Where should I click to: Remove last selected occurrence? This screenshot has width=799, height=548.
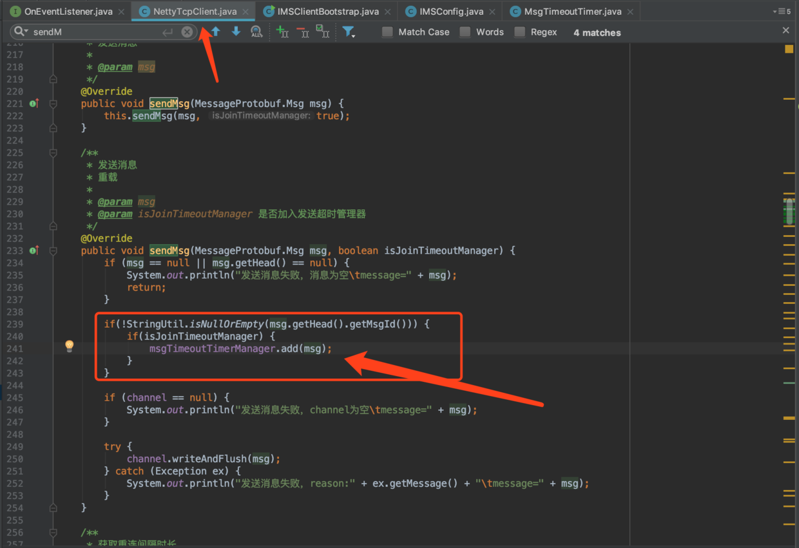tap(303, 31)
